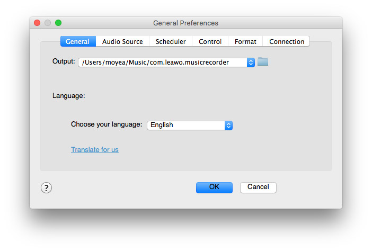Expand the output path dropdown arrow

point(251,62)
